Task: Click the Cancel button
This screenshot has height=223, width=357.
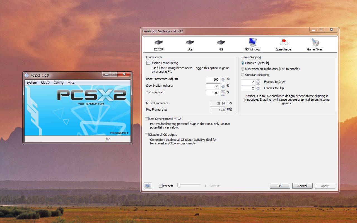Action: pyautogui.click(x=302, y=186)
